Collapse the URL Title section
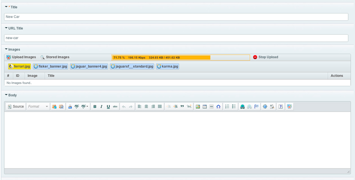The width and height of the screenshot is (355, 180). (x=6, y=28)
